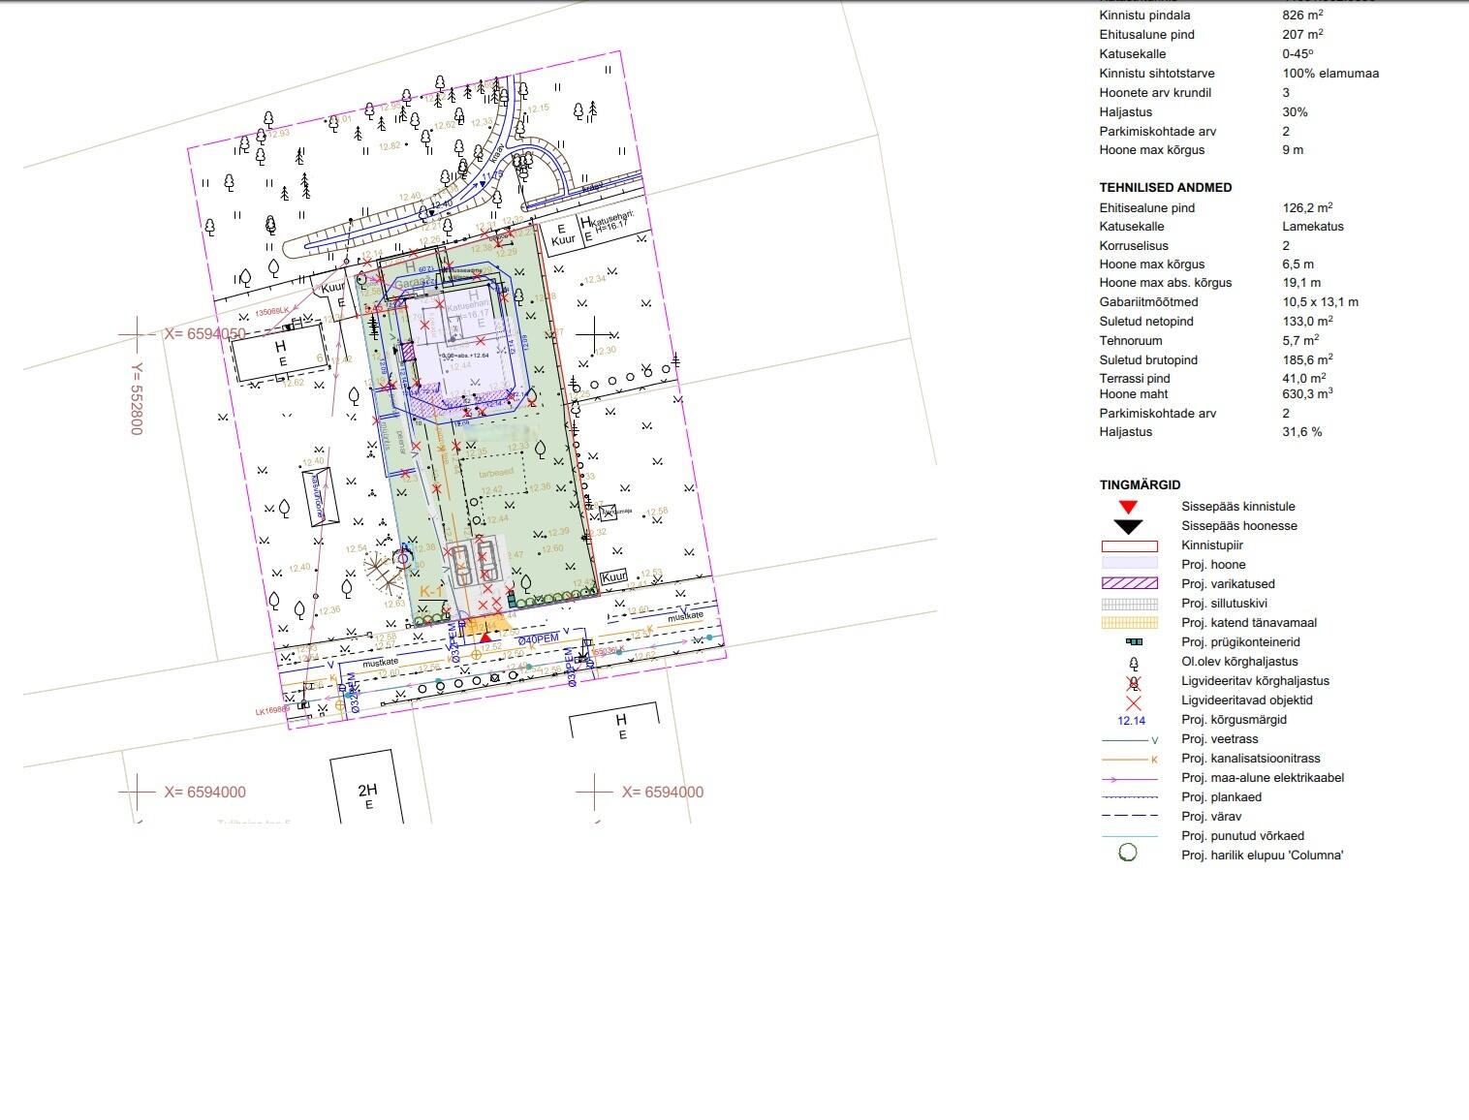Pick the hatched purple Proj. varikatused swatch
This screenshot has height=1120, width=1469.
click(x=1129, y=583)
